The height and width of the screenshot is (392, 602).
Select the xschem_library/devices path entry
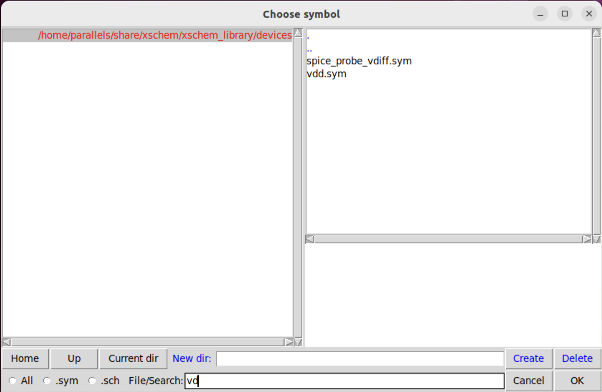(x=147, y=35)
